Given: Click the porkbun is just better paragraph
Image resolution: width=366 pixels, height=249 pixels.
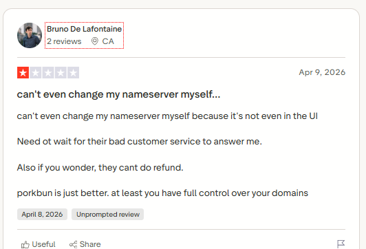Looking at the screenshot, I should [x=162, y=193].
